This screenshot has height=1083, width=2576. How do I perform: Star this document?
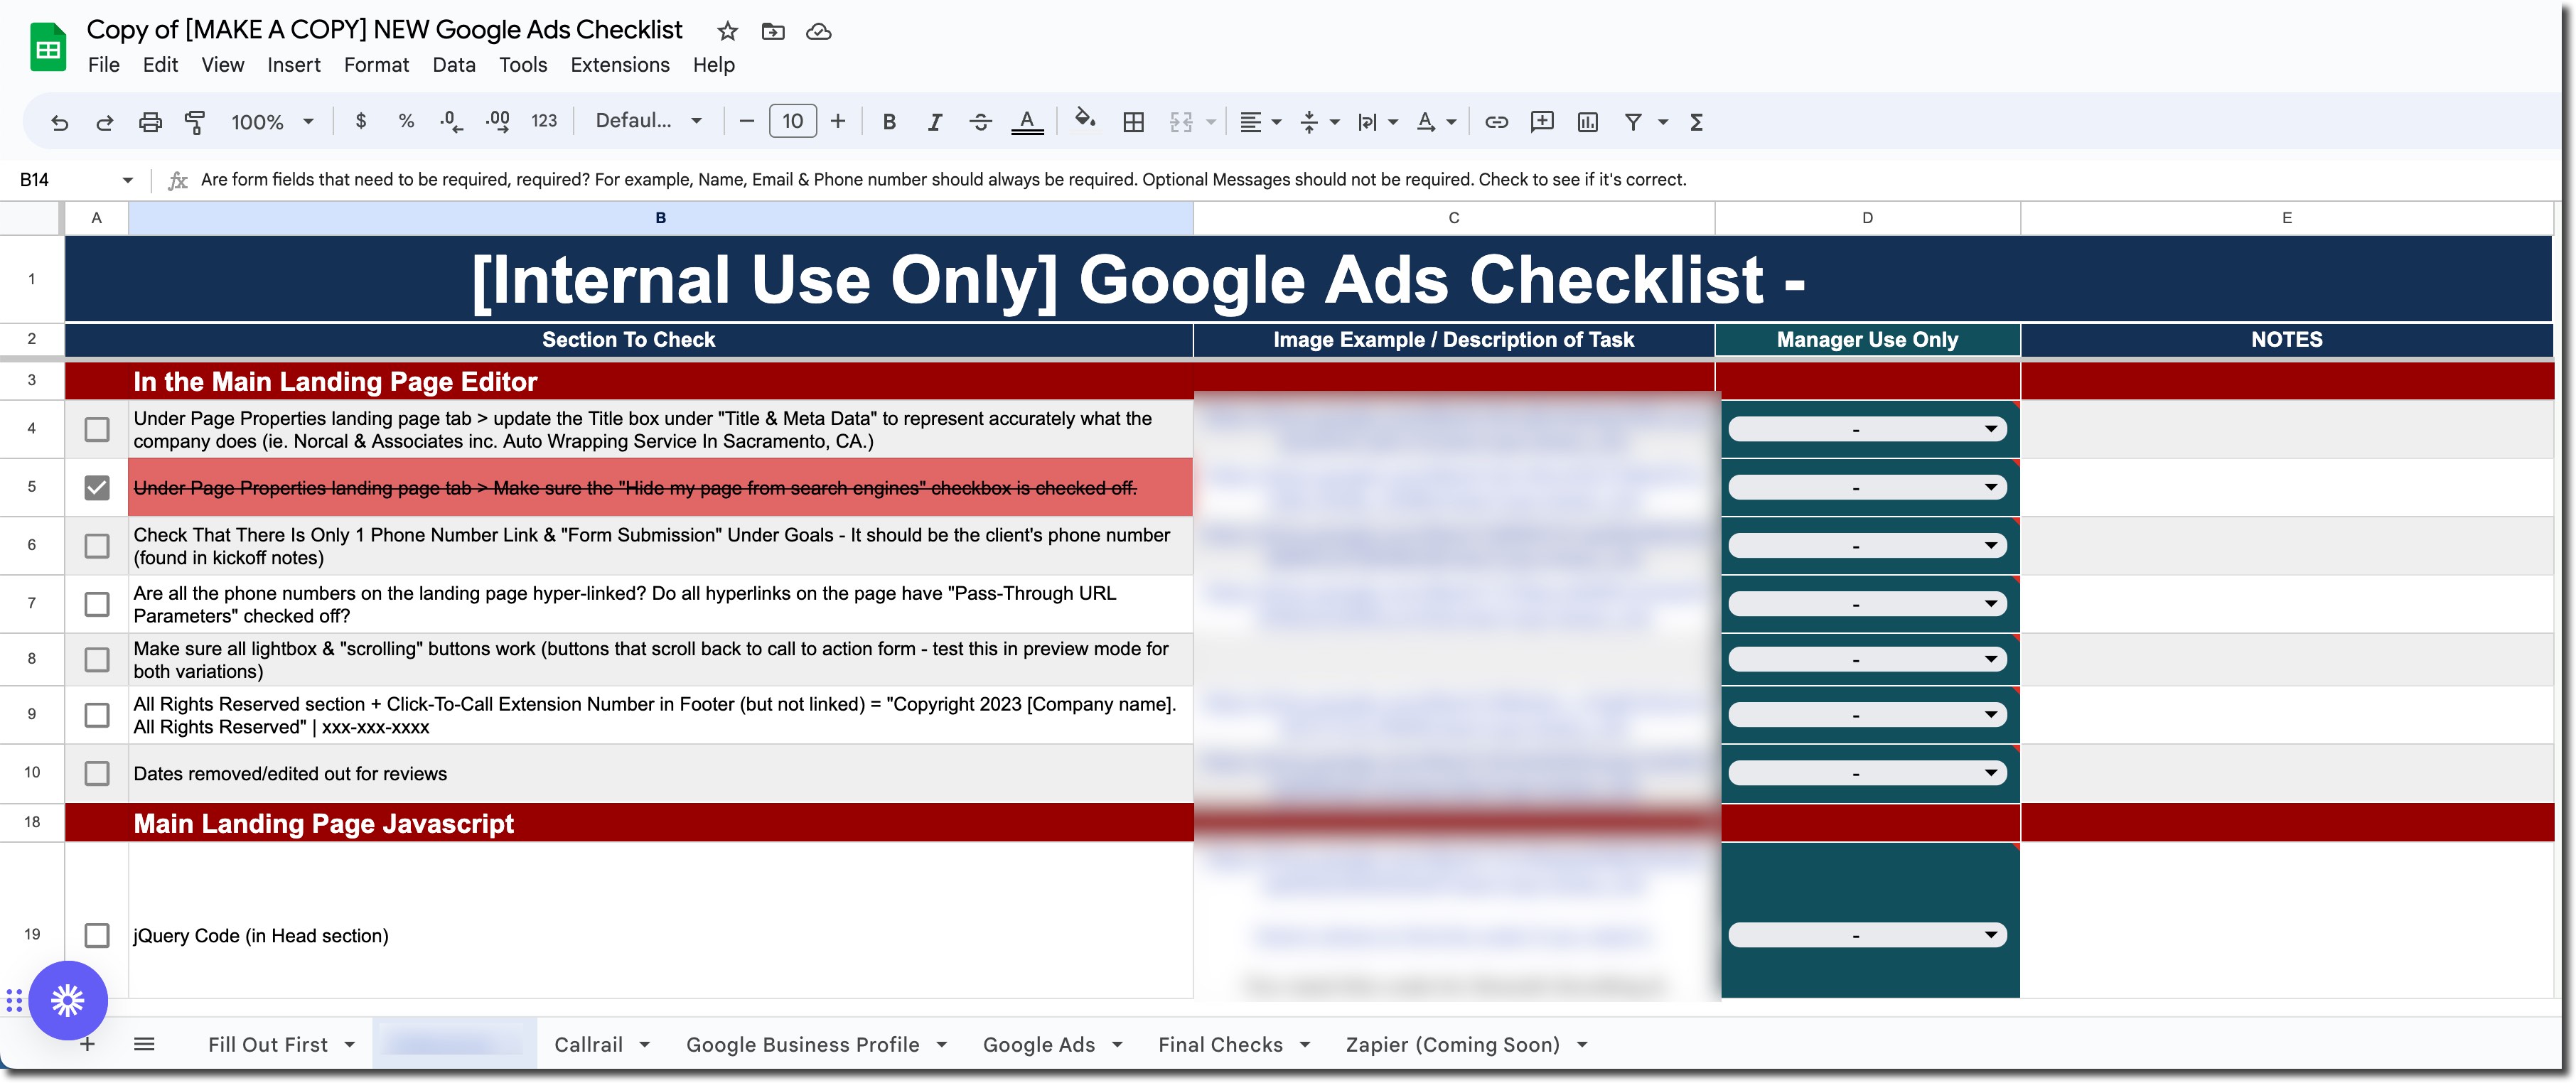(728, 31)
